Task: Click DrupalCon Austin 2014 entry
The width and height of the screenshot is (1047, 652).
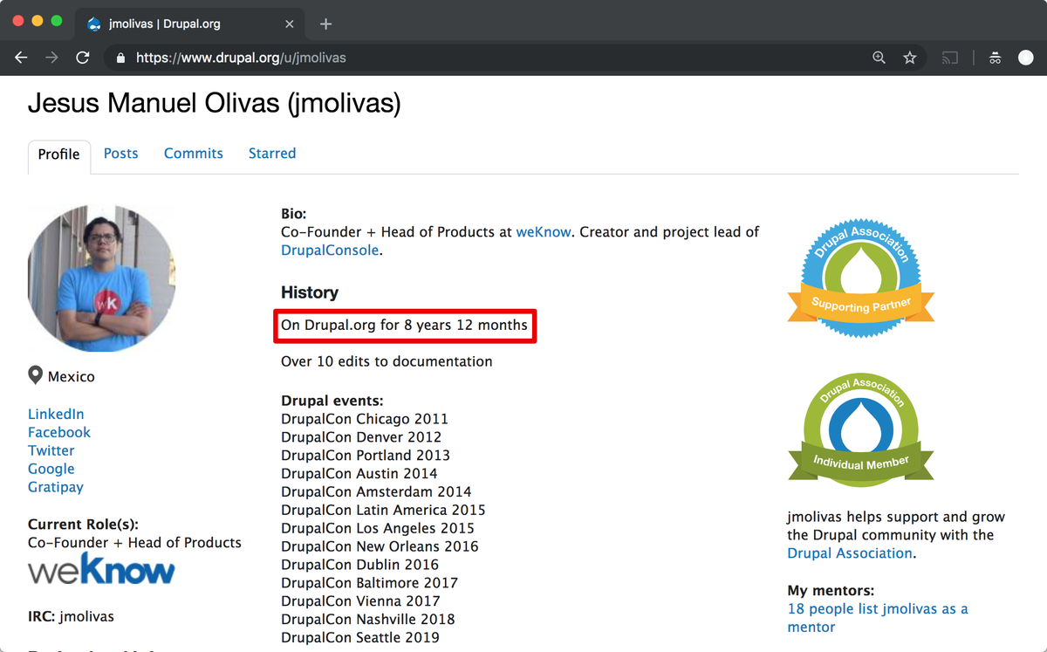Action: pos(359,474)
